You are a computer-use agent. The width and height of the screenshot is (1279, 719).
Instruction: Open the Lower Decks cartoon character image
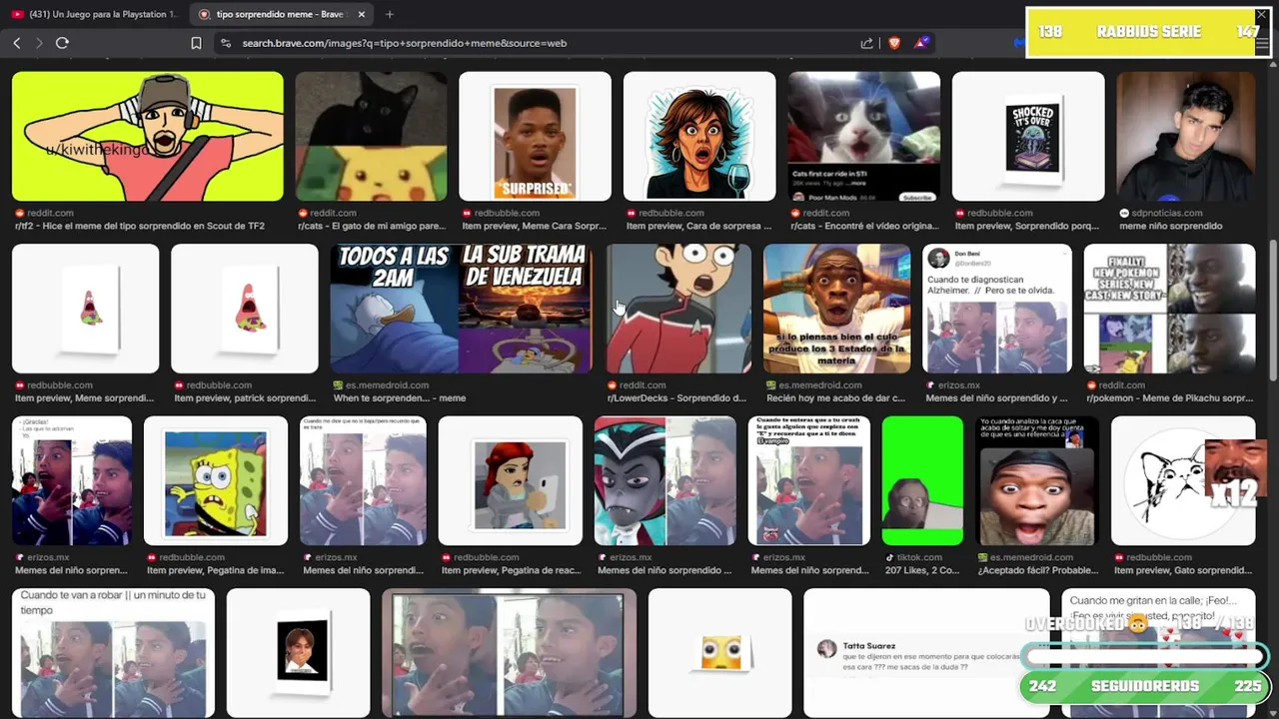click(x=679, y=309)
